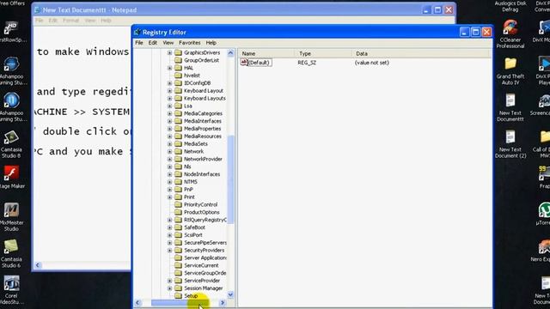The height and width of the screenshot is (309, 550).
Task: Select the NodeInterfaces key
Action: click(x=202, y=174)
